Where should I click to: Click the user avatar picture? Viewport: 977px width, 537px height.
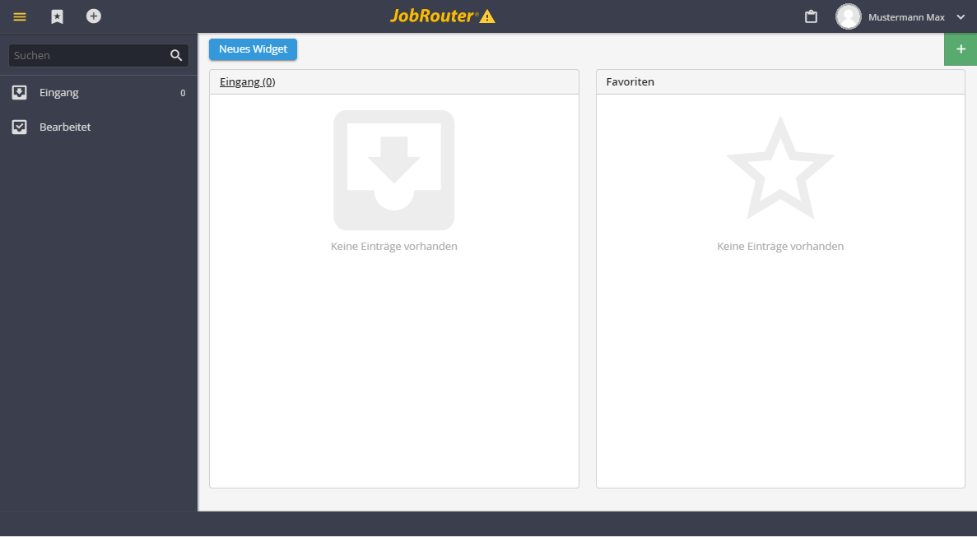[848, 16]
